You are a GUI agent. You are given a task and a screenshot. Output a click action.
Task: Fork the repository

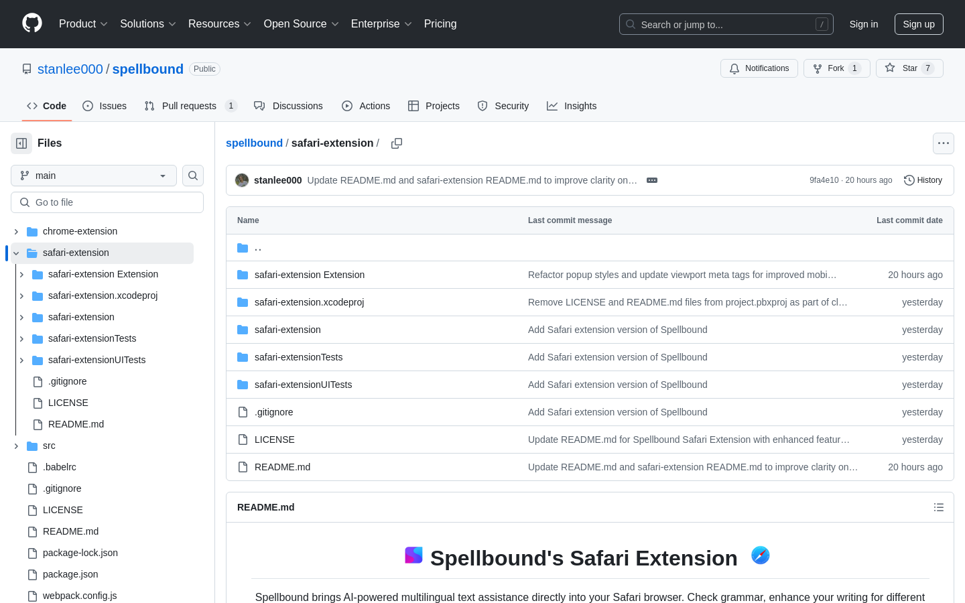point(836,68)
